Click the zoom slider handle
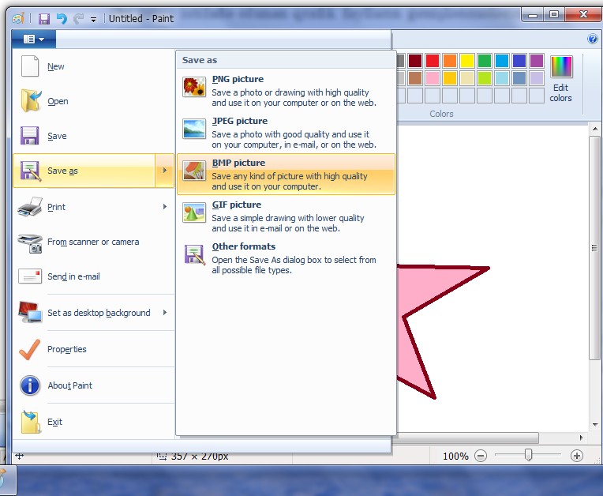603x496 pixels. pyautogui.click(x=528, y=455)
